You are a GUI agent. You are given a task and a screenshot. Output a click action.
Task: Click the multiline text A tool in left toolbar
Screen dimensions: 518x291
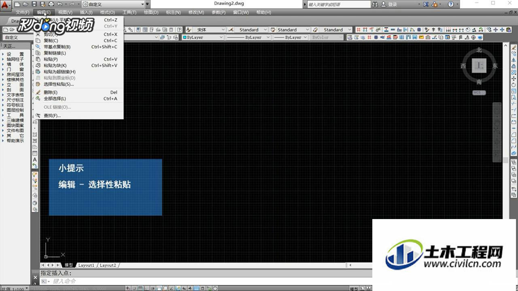(x=35, y=160)
